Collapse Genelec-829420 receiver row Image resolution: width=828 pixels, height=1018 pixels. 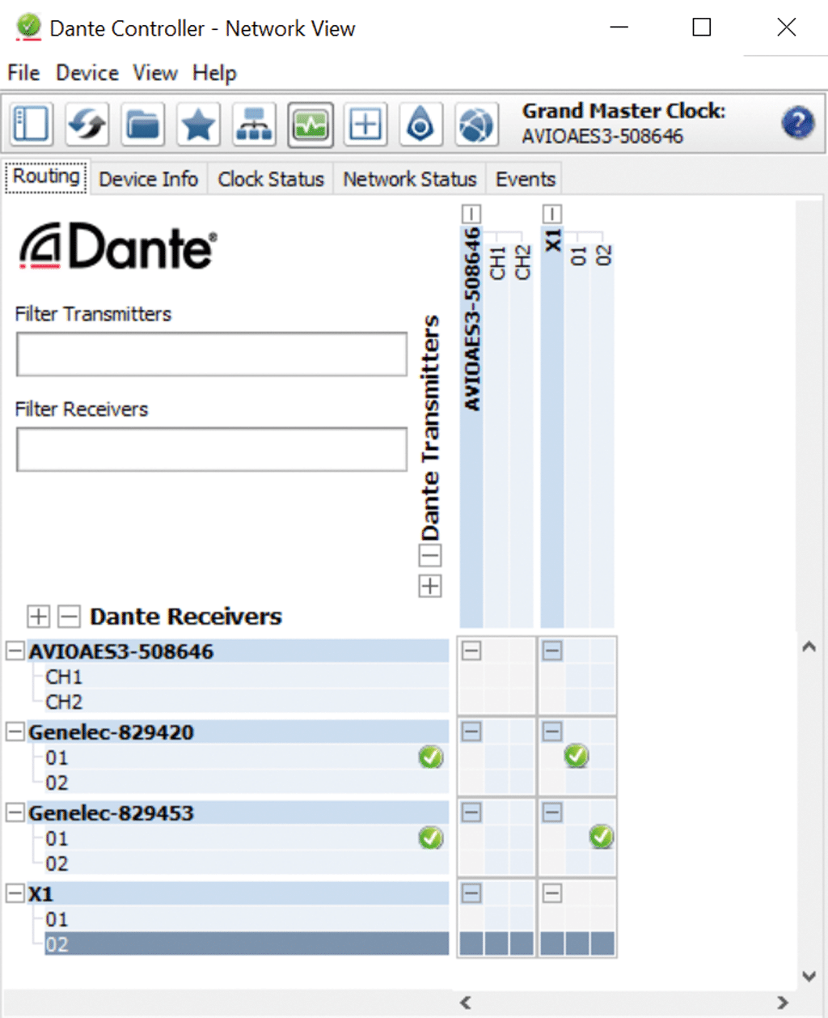coord(15,732)
